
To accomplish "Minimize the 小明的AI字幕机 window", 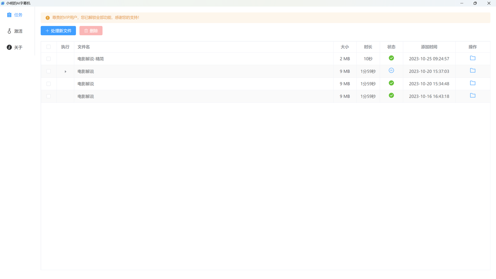I will click(x=462, y=3).
